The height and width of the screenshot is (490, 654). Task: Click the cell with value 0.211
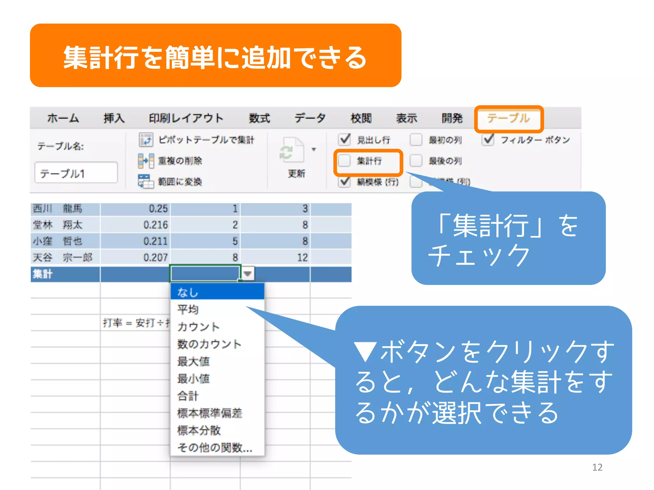point(135,241)
